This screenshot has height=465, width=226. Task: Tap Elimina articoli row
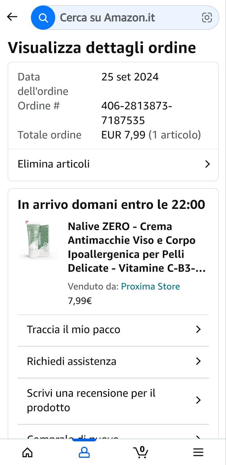[54, 164]
